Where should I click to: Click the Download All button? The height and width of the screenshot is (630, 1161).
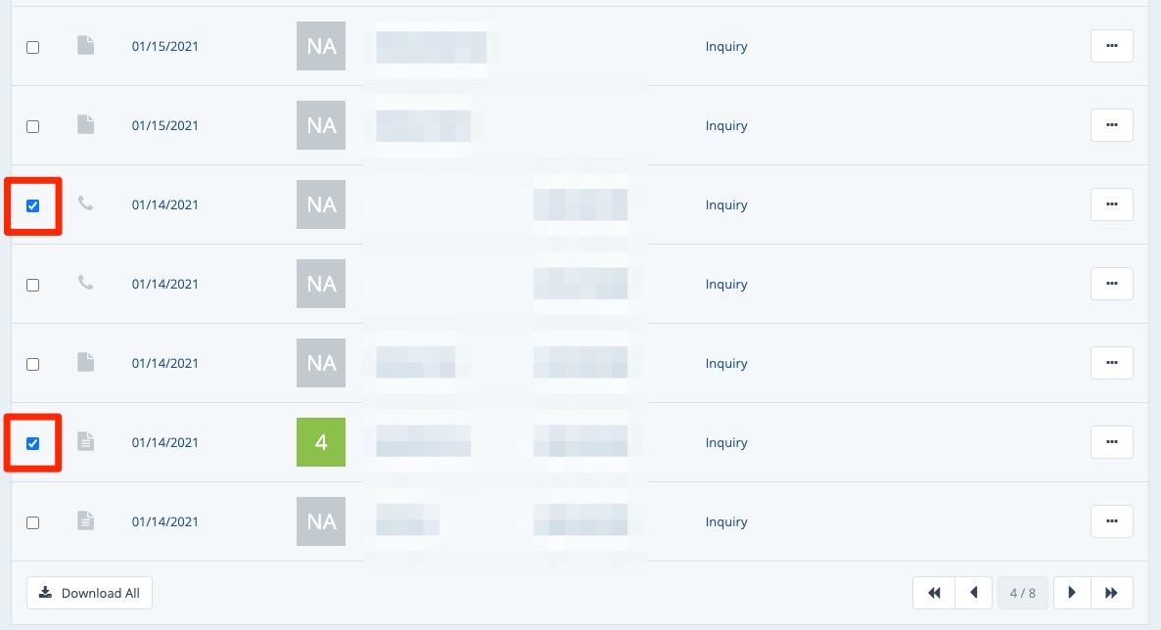pos(89,593)
